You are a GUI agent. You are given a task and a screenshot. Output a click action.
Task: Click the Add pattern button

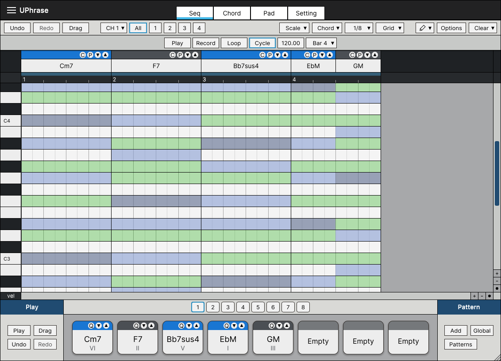455,330
